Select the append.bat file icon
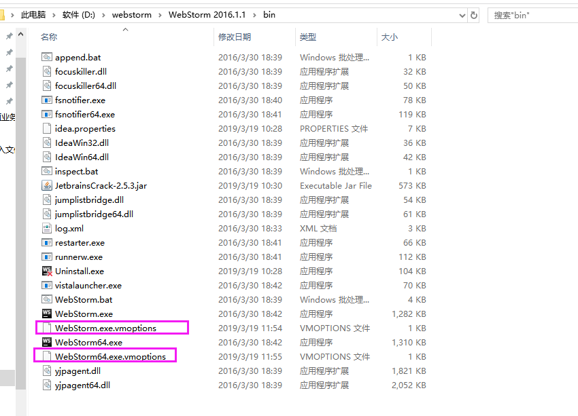Image resolution: width=578 pixels, height=416 pixels. click(47, 58)
